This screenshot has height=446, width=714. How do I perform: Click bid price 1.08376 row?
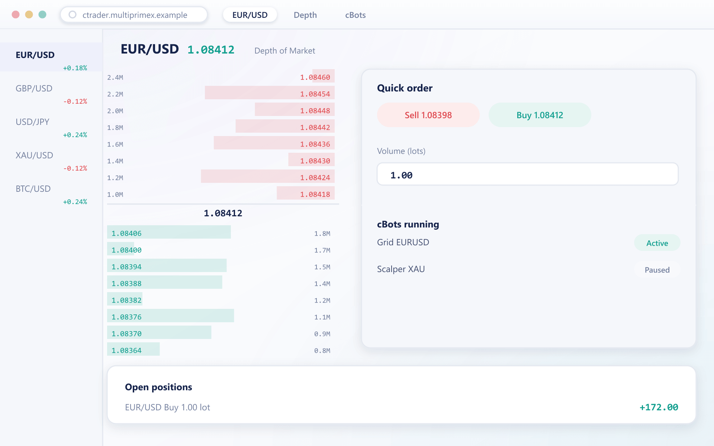click(x=221, y=316)
